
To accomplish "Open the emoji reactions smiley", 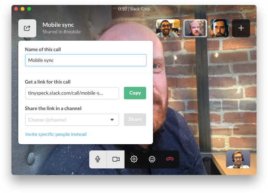I will pos(152,159).
